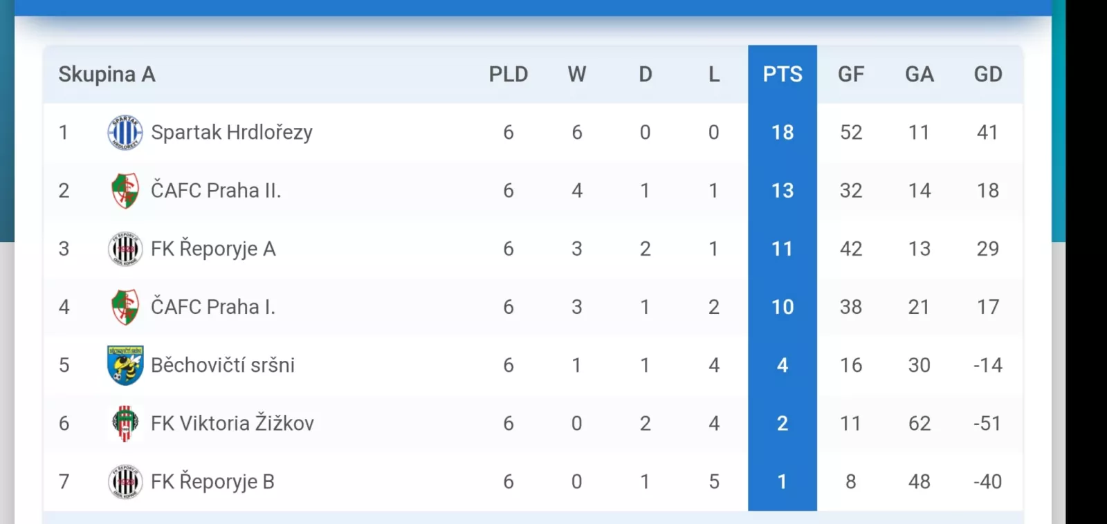Select the PLD column header
The height and width of the screenshot is (524, 1107).
pos(509,74)
